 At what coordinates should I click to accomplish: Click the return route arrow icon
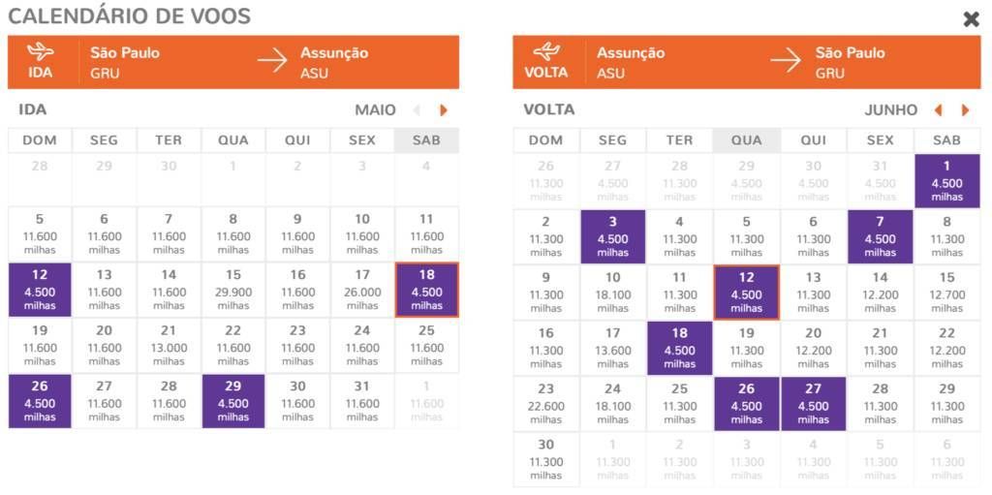point(786,61)
